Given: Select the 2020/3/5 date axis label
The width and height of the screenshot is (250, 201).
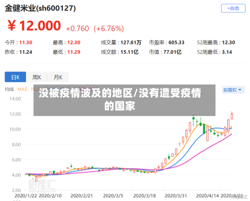Looking at the screenshot, I should point(113,195).
